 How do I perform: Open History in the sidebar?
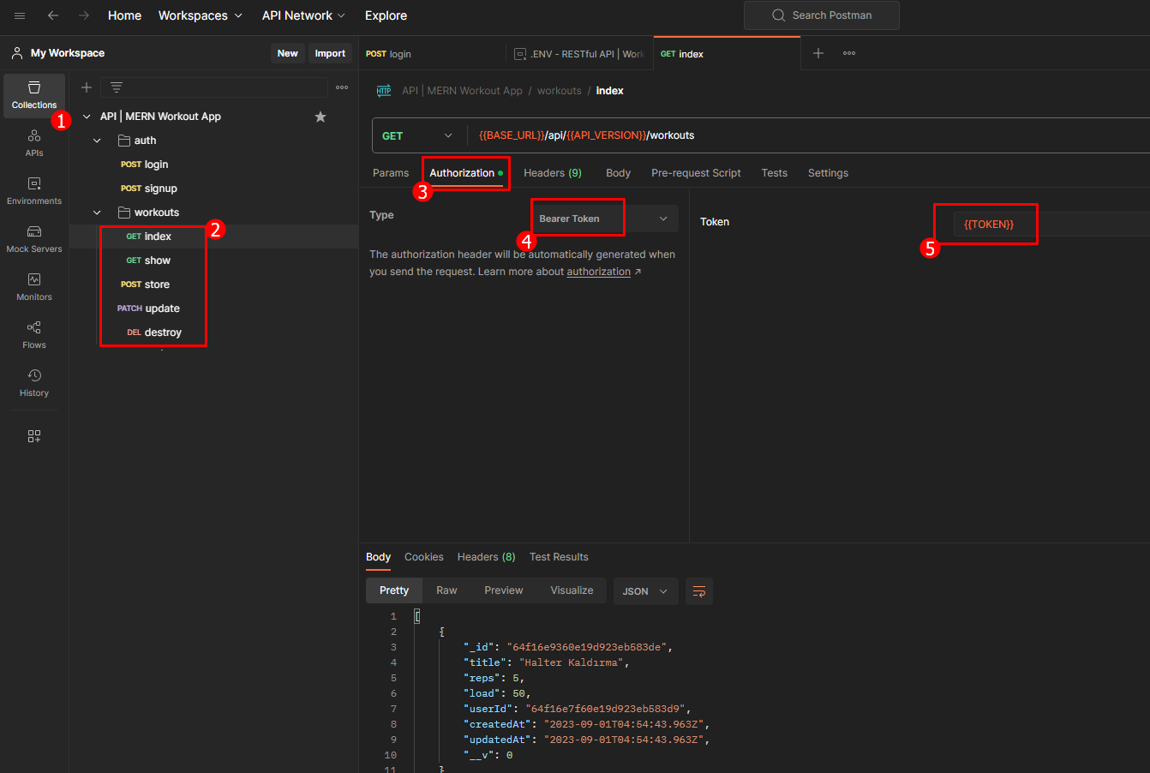click(x=34, y=383)
